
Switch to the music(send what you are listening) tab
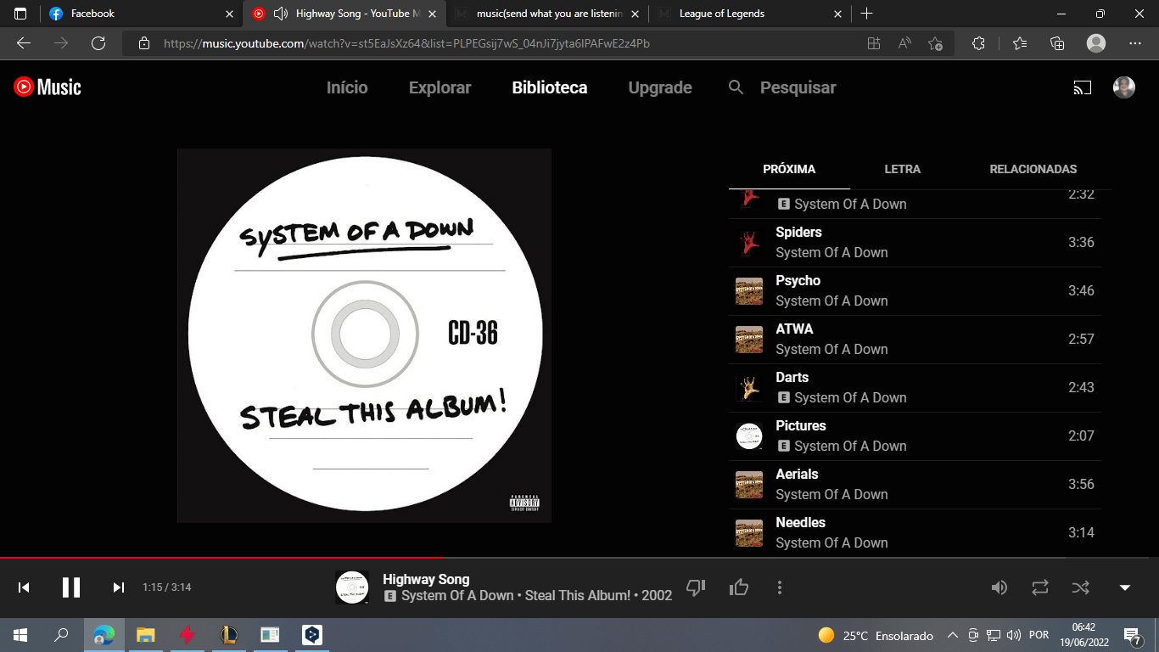[547, 14]
